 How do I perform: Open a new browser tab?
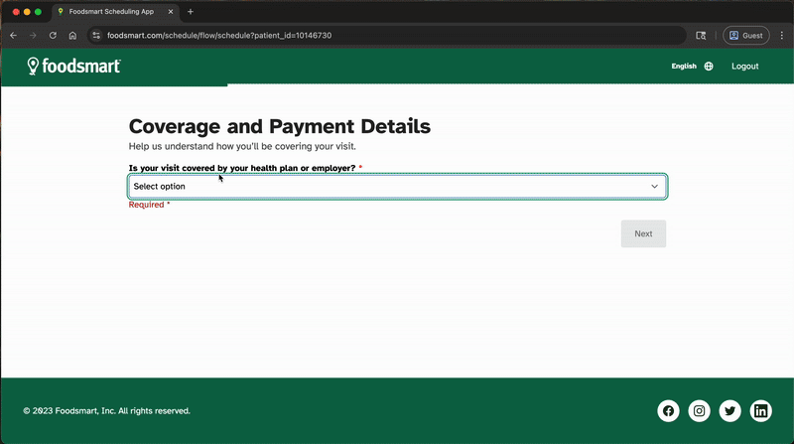(x=191, y=12)
